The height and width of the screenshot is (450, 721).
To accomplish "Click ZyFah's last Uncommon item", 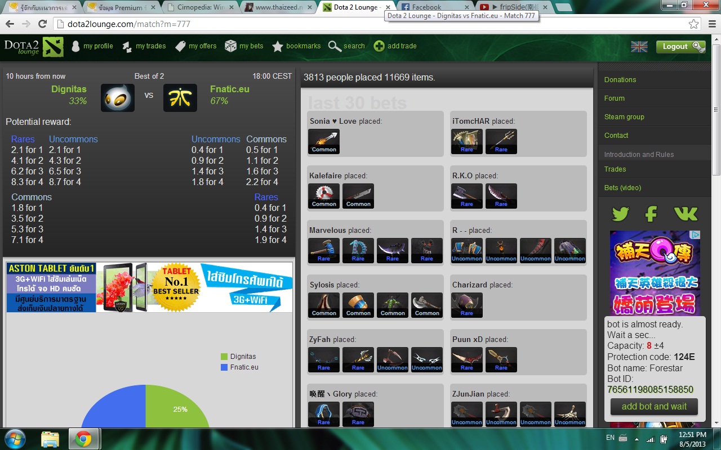I will [x=427, y=359].
